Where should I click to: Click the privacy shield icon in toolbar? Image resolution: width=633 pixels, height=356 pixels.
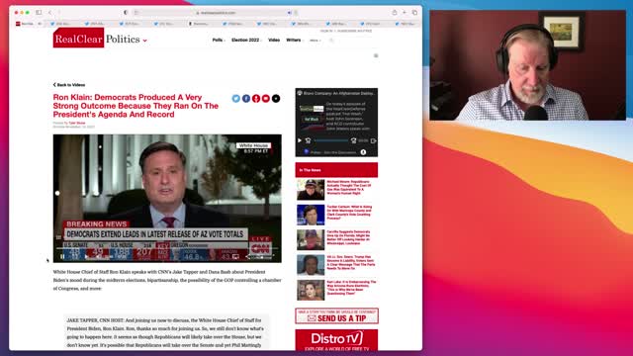pyautogui.click(x=126, y=13)
